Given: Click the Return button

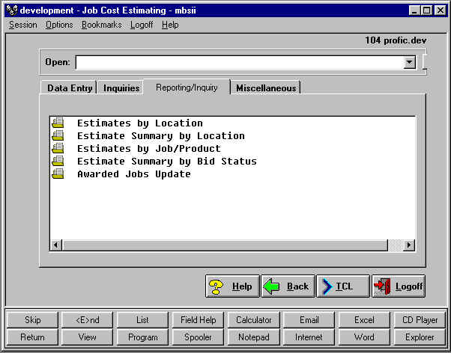Looking at the screenshot, I should pyautogui.click(x=32, y=337).
